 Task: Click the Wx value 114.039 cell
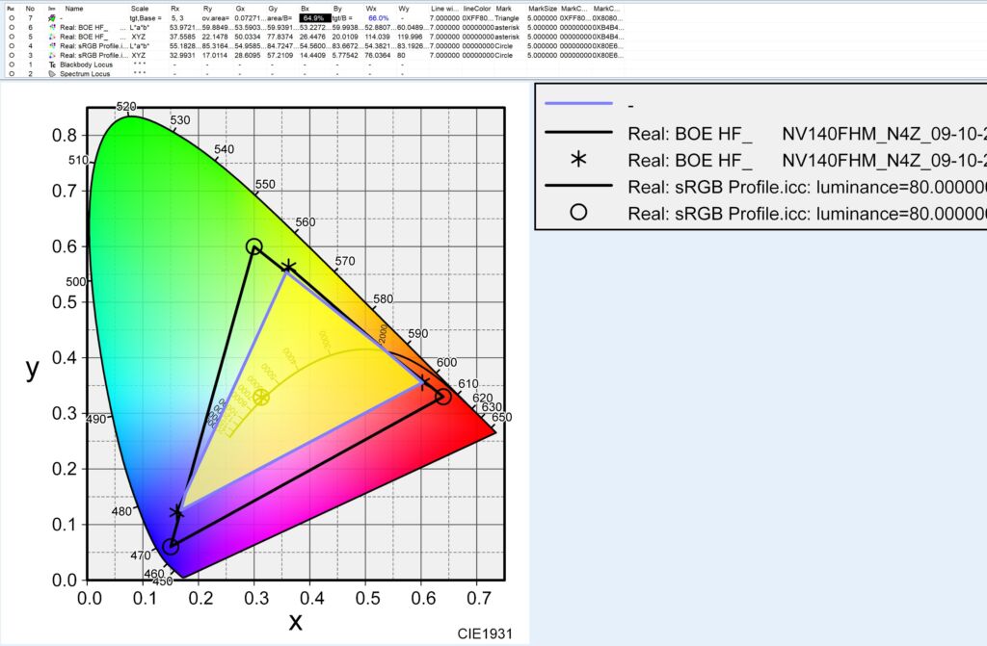pyautogui.click(x=377, y=38)
